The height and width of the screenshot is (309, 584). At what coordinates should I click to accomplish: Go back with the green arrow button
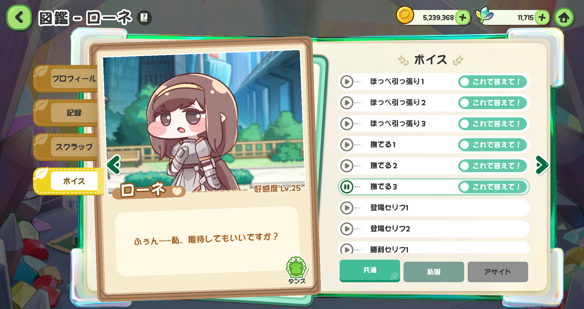click(19, 17)
